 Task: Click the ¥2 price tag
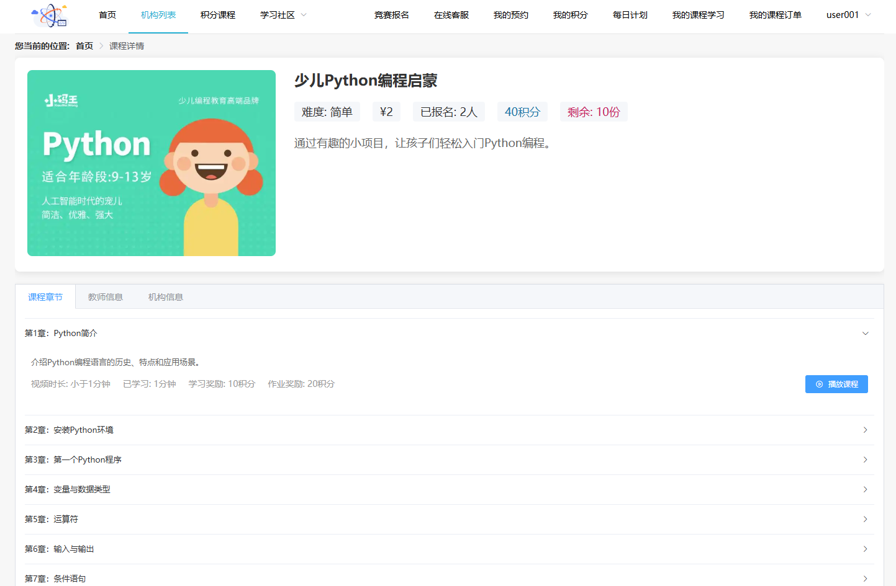click(x=386, y=112)
